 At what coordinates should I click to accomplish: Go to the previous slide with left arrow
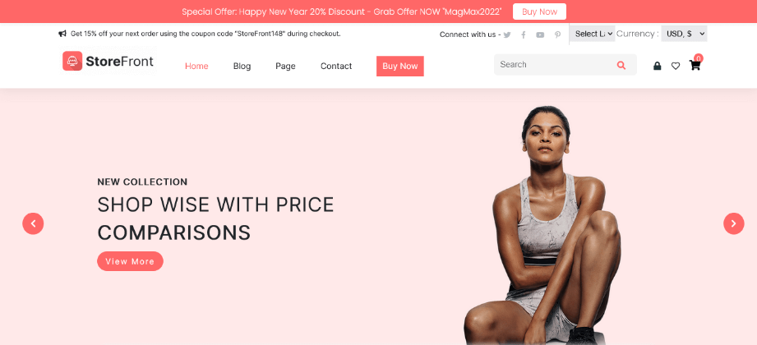coord(33,223)
